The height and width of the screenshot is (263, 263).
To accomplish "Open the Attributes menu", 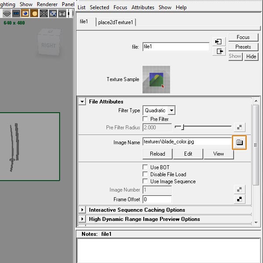I will [x=143, y=7].
